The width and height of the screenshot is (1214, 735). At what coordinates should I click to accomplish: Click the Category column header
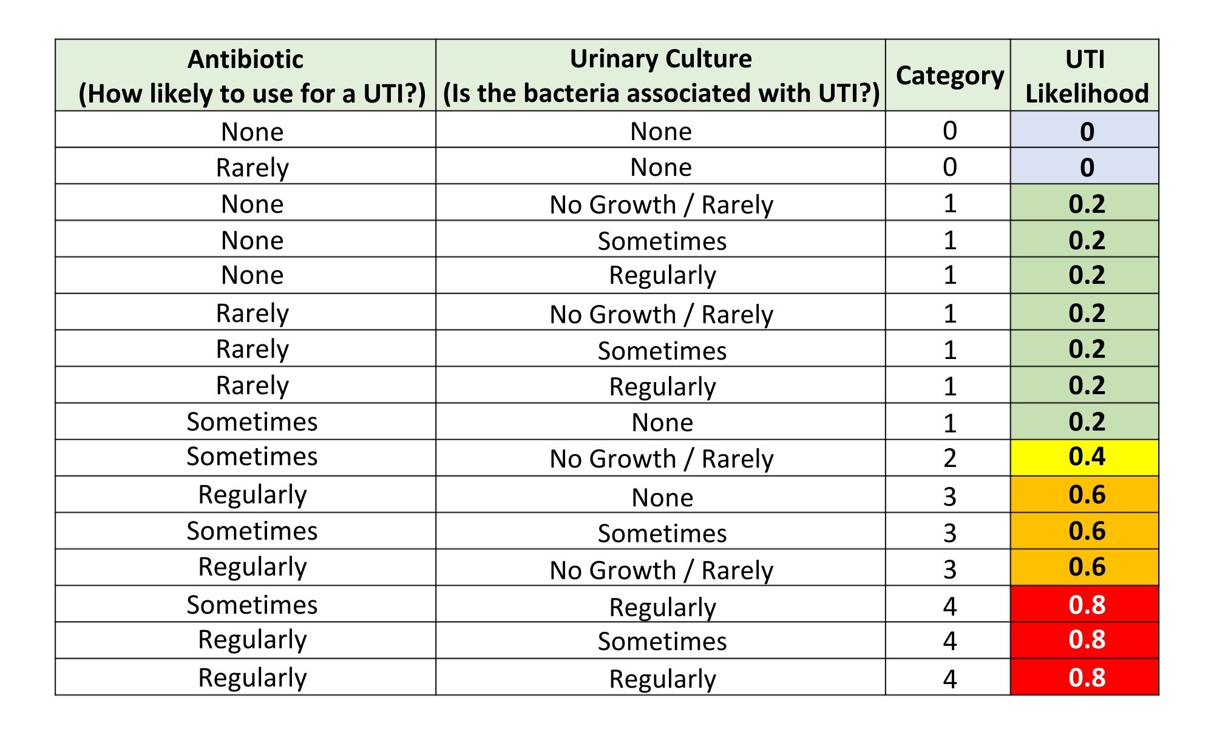click(x=948, y=76)
